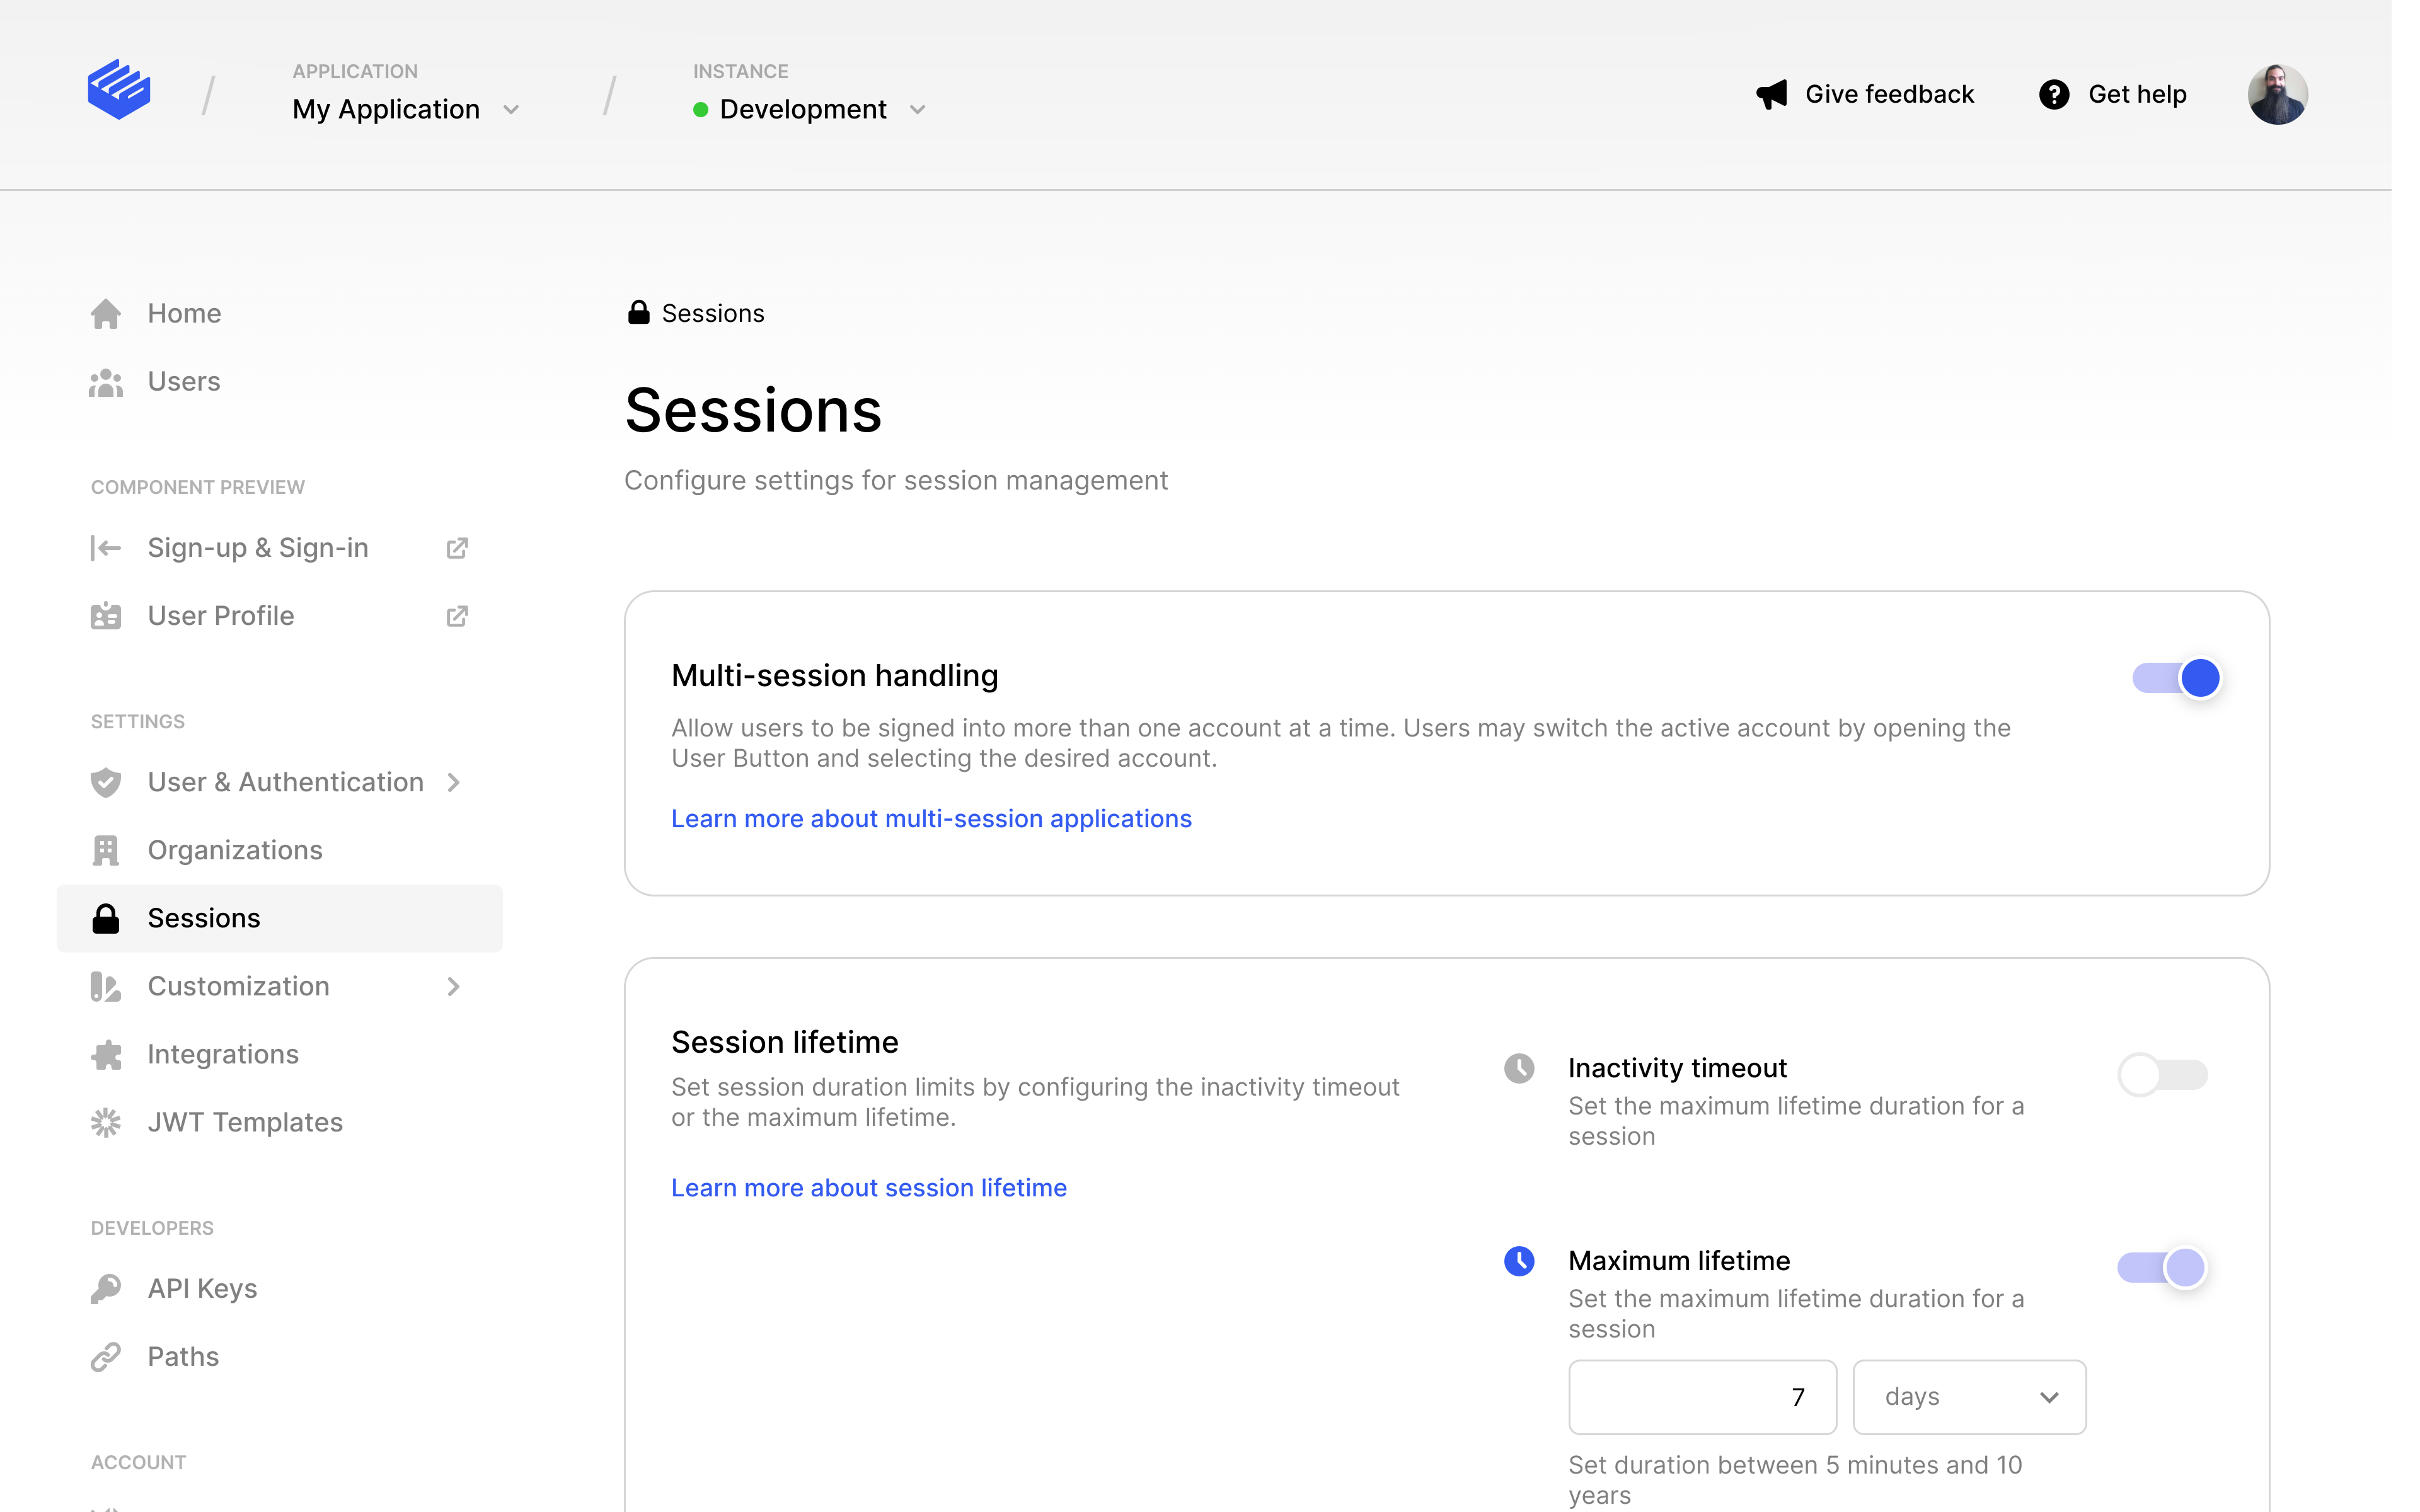Open external link icon beside Sign-up & Sign-in
2420x1512 pixels.
(456, 548)
